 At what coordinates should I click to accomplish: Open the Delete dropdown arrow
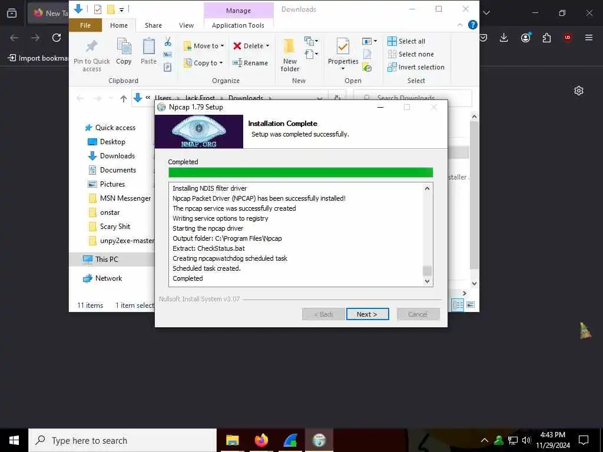coord(268,46)
